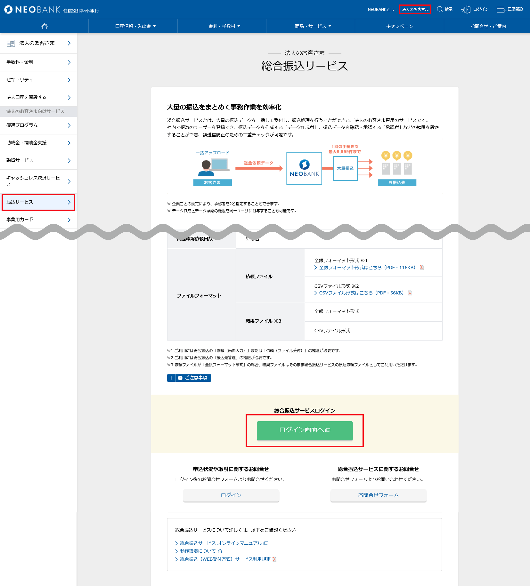Open 総合振込サービス オンラインマニュアル link
Image resolution: width=530 pixels, height=586 pixels.
221,543
